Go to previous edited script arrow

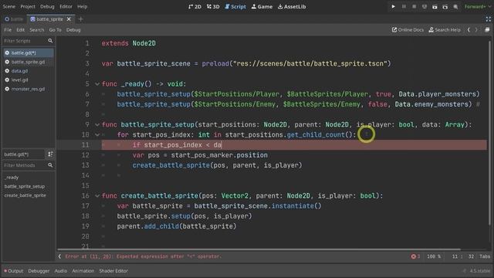469,30
